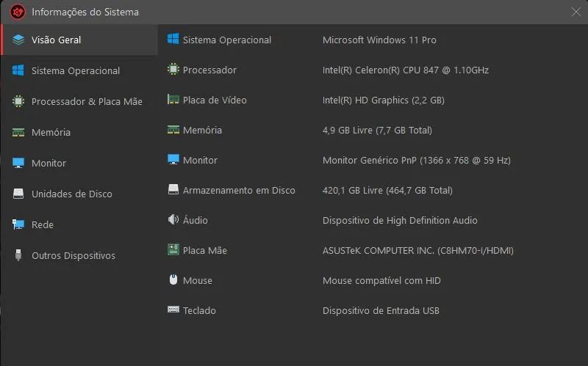This screenshot has height=366, width=588.
Task: Click the Intel(R) HD Graphics (2,2 GB) value
Action: (383, 100)
